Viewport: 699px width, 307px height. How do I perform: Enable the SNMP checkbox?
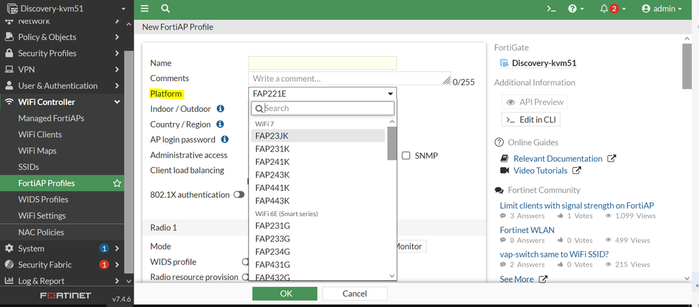(406, 155)
